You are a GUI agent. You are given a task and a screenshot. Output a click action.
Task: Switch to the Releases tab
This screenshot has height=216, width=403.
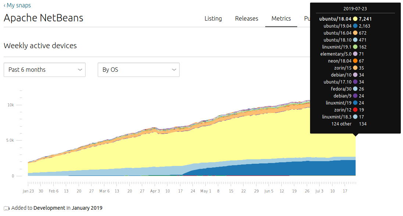pyautogui.click(x=247, y=19)
